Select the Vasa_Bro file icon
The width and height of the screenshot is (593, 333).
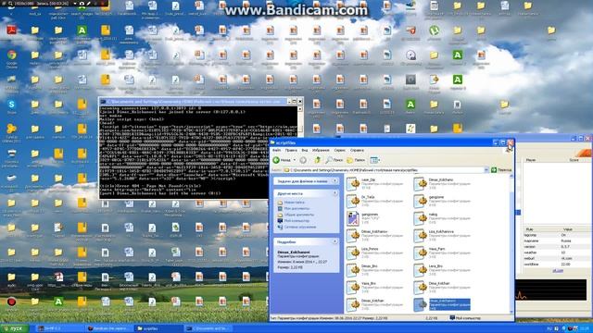353,288
